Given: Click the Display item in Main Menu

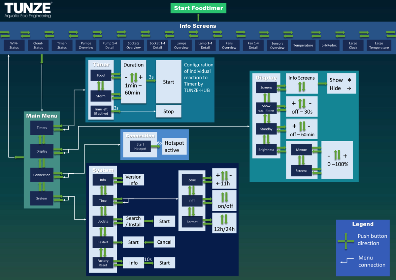Looking at the screenshot, I should click(x=42, y=151).
